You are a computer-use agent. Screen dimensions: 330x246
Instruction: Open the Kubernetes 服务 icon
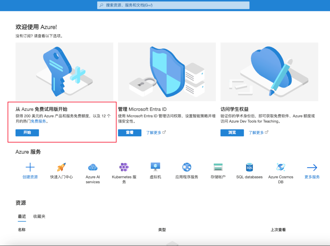[123, 167]
